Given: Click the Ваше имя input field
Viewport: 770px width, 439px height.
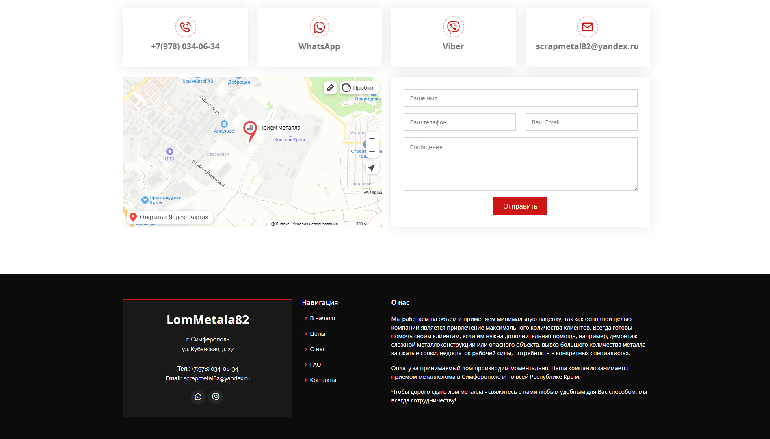Looking at the screenshot, I should 520,98.
